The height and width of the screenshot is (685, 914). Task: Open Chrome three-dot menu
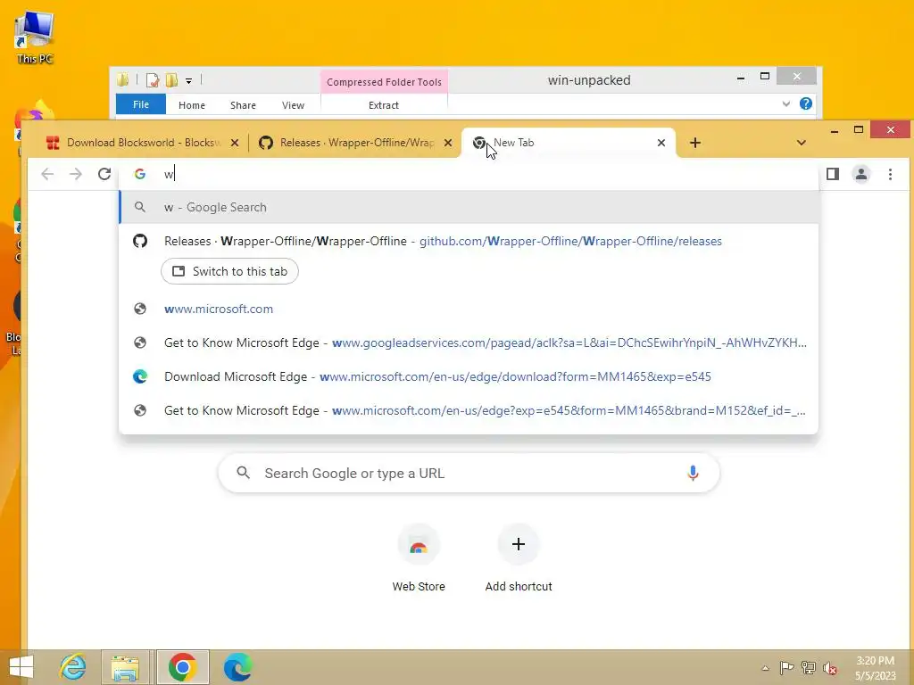pyautogui.click(x=890, y=174)
